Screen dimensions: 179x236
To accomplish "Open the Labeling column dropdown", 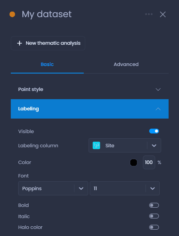I will point(125,145).
